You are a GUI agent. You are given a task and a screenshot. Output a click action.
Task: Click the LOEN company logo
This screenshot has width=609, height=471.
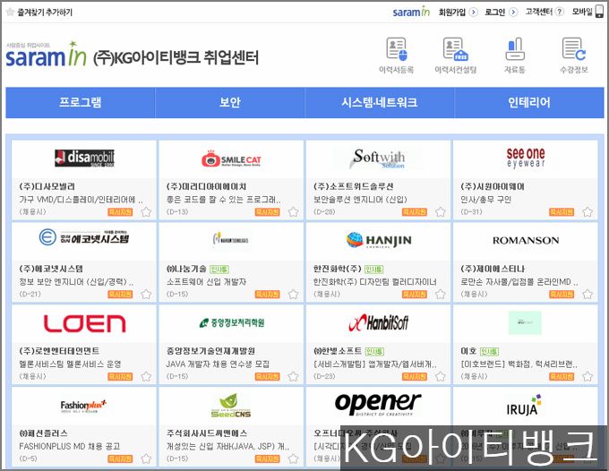click(x=84, y=323)
